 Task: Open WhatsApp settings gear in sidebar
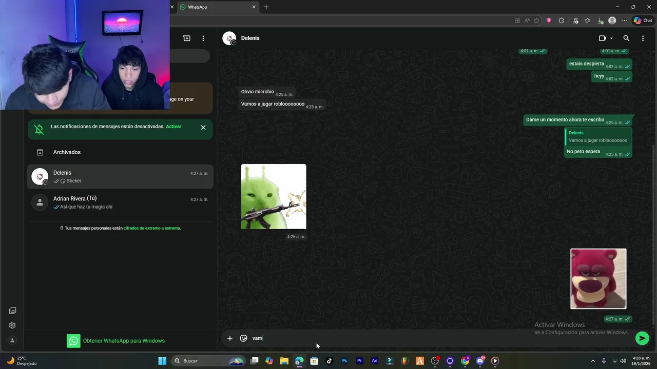click(12, 325)
